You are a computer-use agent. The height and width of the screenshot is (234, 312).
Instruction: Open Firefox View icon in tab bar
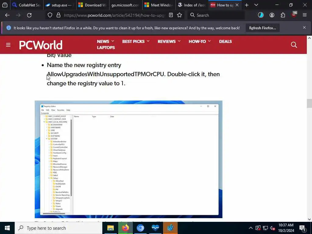(5, 5)
